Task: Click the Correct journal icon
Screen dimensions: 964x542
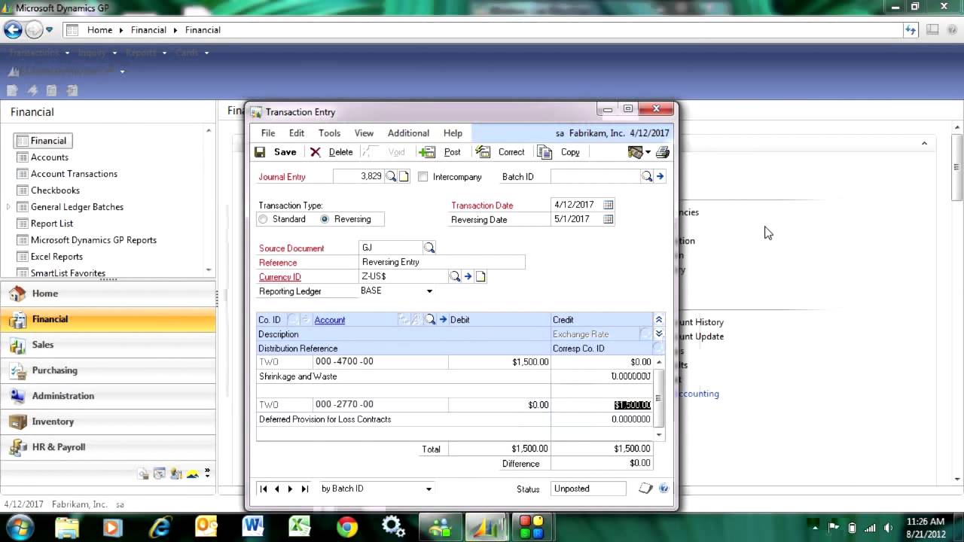Action: coord(483,152)
